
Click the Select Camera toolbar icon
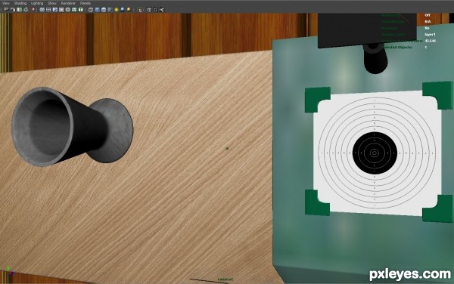tap(6, 10)
